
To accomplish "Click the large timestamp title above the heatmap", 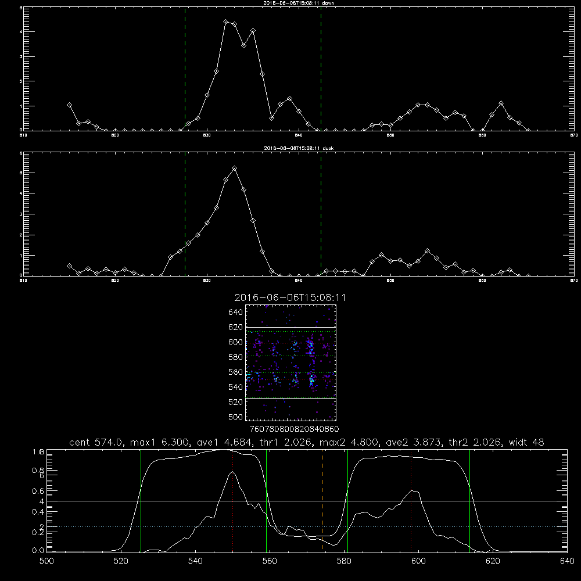I will (290, 297).
